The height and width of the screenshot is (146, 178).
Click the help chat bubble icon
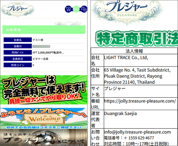click(84, 9)
